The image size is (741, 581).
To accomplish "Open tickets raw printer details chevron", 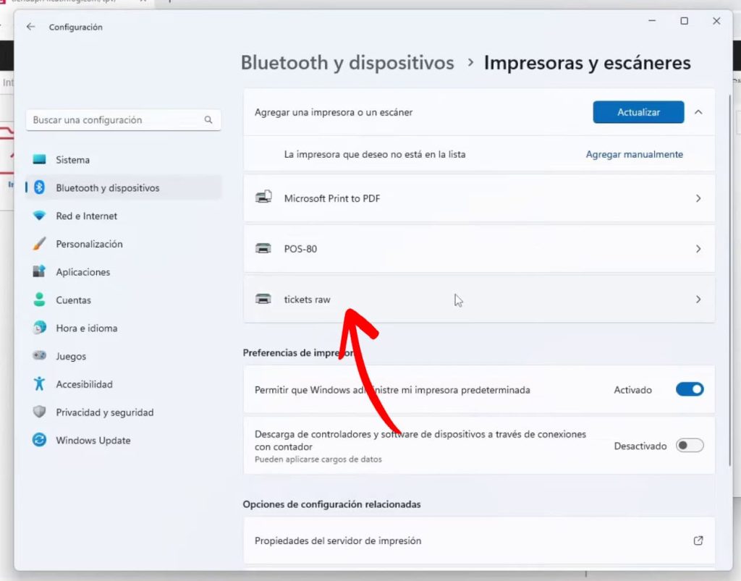I will [x=698, y=299].
